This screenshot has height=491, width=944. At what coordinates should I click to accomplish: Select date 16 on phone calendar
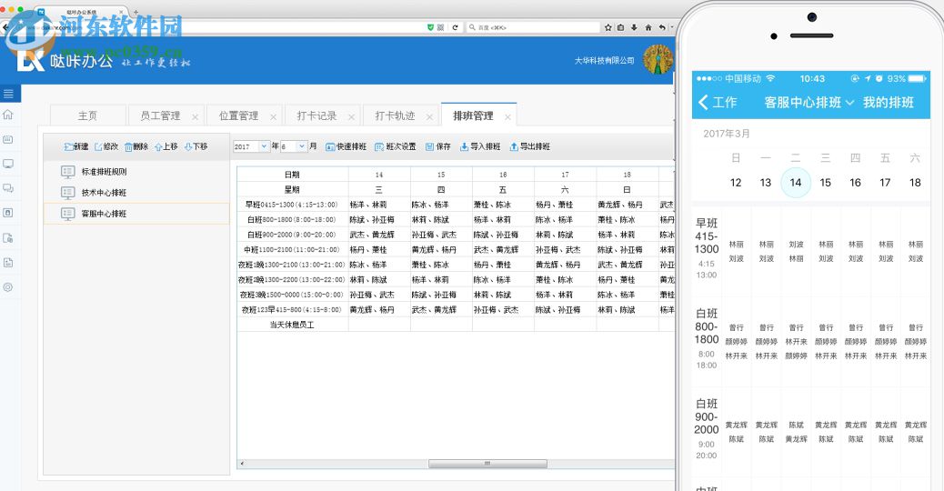pyautogui.click(x=855, y=183)
